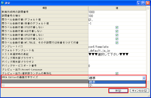Disable プレビュー出力:選択肢ランダムの無効化 checkbox
This screenshot has width=151, height=98.
(x=117, y=73)
